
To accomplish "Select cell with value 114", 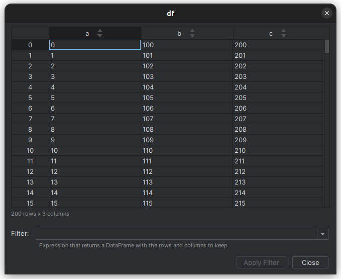I will 187,193.
